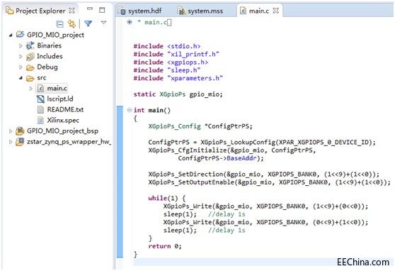
Task: Expand the GPIO_MIO_project_bsp project
Action: (x=11, y=131)
